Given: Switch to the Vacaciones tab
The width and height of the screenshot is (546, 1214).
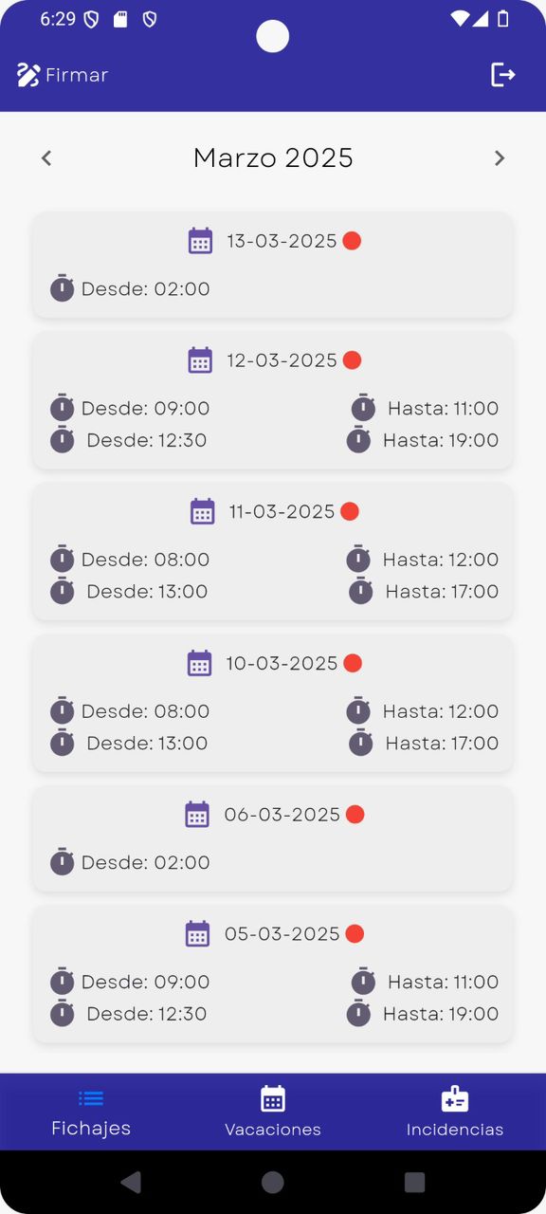Looking at the screenshot, I should click(273, 1112).
